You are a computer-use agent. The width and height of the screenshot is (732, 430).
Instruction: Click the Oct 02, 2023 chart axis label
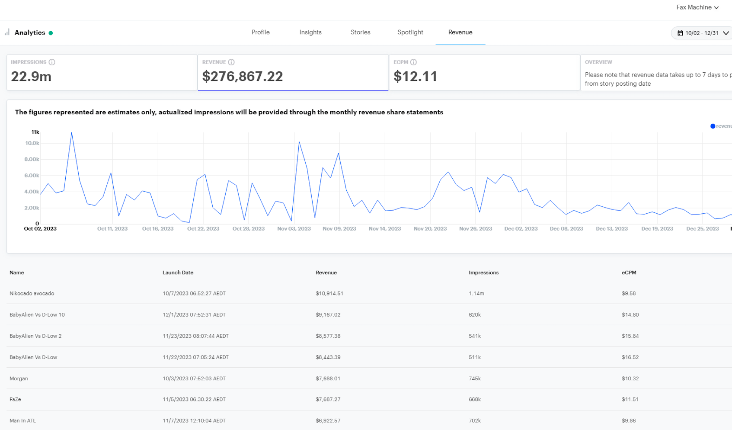(40, 229)
